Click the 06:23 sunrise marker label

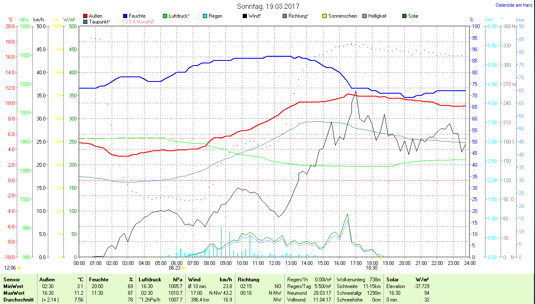point(175,267)
